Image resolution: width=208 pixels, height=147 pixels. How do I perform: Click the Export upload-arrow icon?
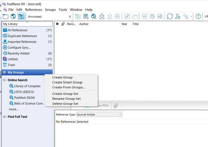[x=110, y=16]
